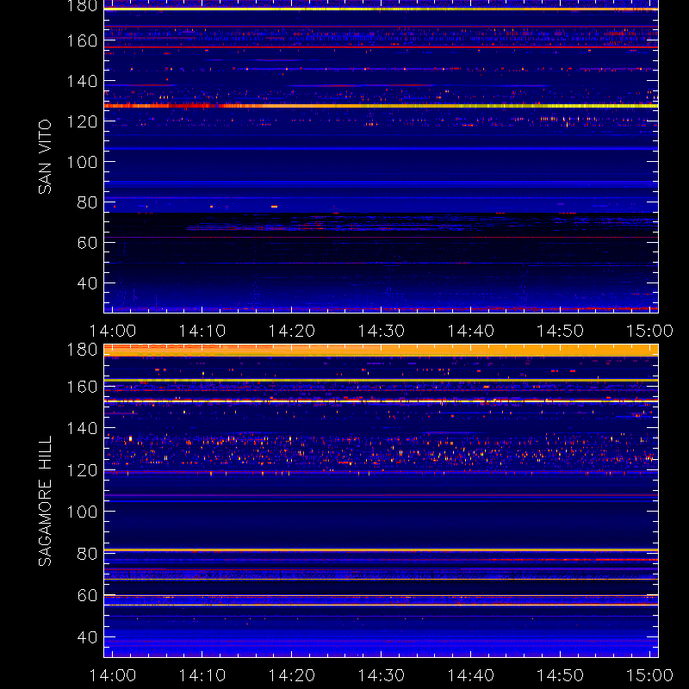
Task: Pick the 40 tick label on Sagamore Hill axis
Action: [x=87, y=637]
